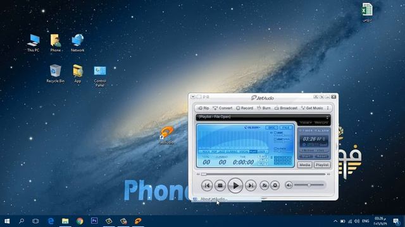Viewport: 405px width, 227px height.
Task: Select the ROCK equalizer preset
Action: pos(206,152)
